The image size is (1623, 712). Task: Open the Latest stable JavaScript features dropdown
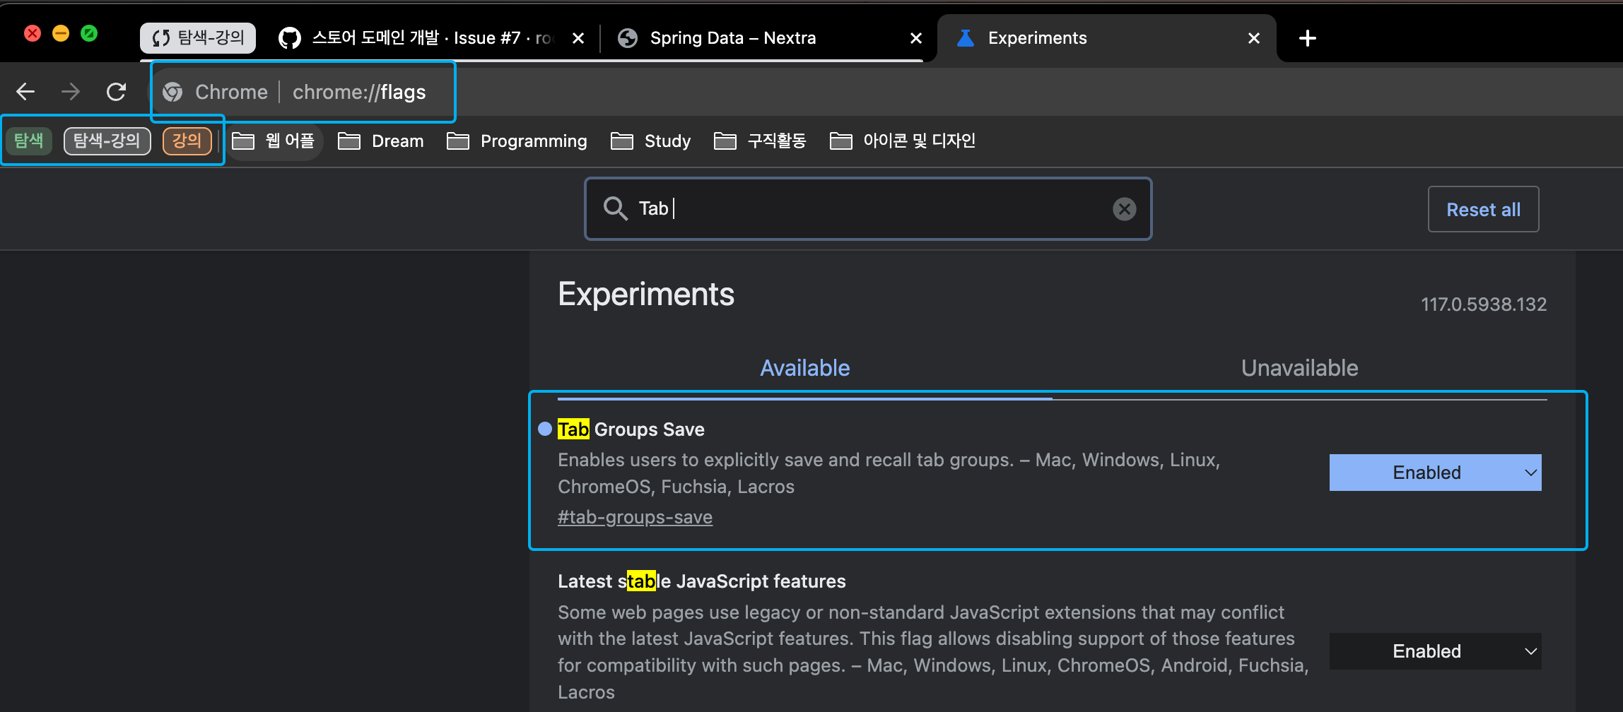pos(1435,651)
